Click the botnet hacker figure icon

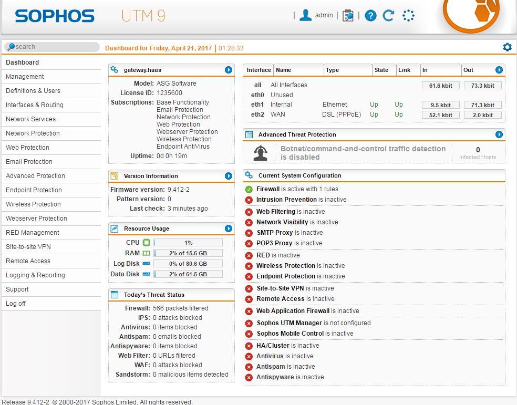point(261,153)
